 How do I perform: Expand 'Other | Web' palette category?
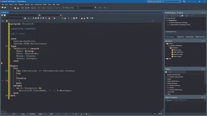tap(166, 92)
